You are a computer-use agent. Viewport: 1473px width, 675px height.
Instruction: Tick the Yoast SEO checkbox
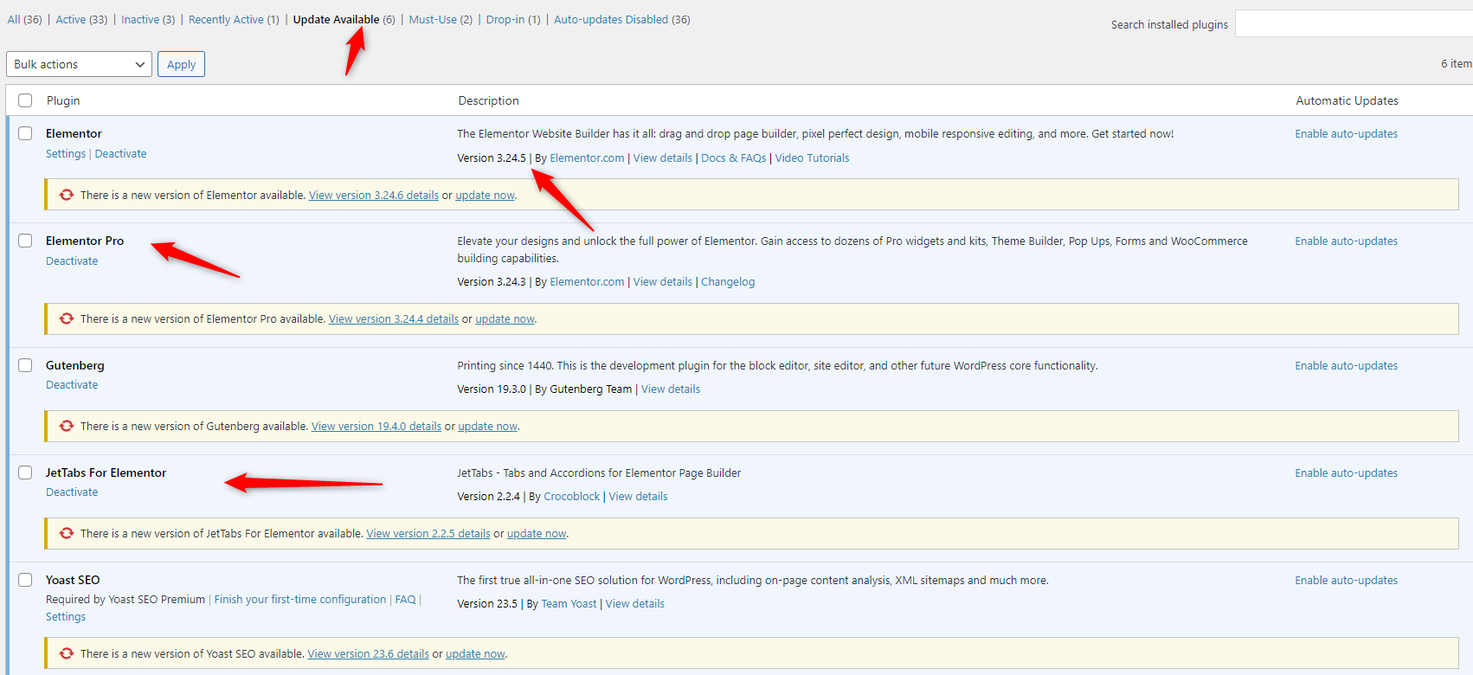(25, 580)
